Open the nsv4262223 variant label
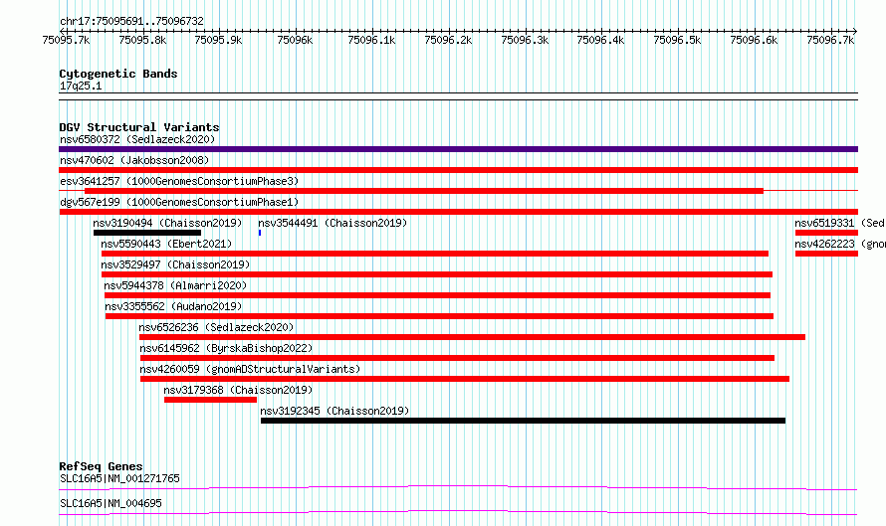 tap(839, 244)
